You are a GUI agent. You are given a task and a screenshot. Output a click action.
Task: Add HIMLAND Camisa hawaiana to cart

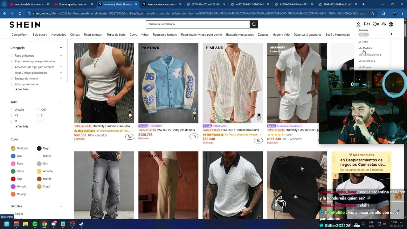(x=258, y=141)
